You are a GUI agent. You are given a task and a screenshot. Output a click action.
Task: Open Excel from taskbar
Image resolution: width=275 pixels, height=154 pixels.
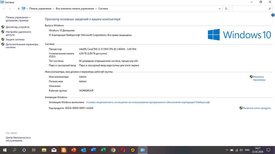pos(103,150)
